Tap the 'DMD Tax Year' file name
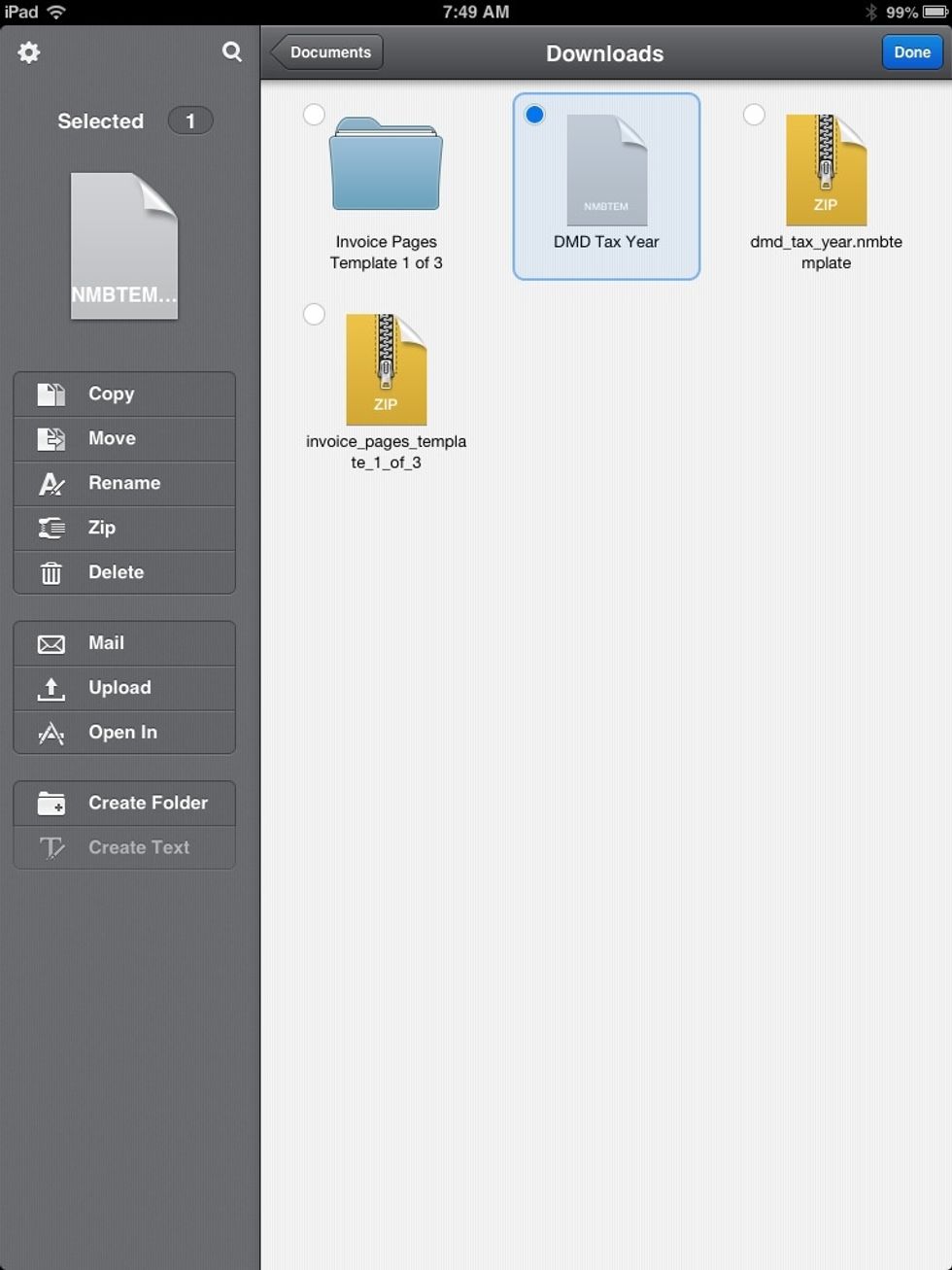 (606, 242)
